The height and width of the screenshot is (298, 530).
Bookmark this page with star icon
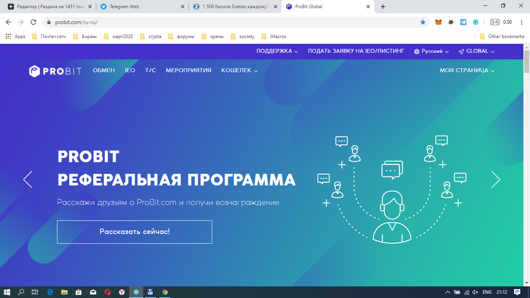pos(423,22)
